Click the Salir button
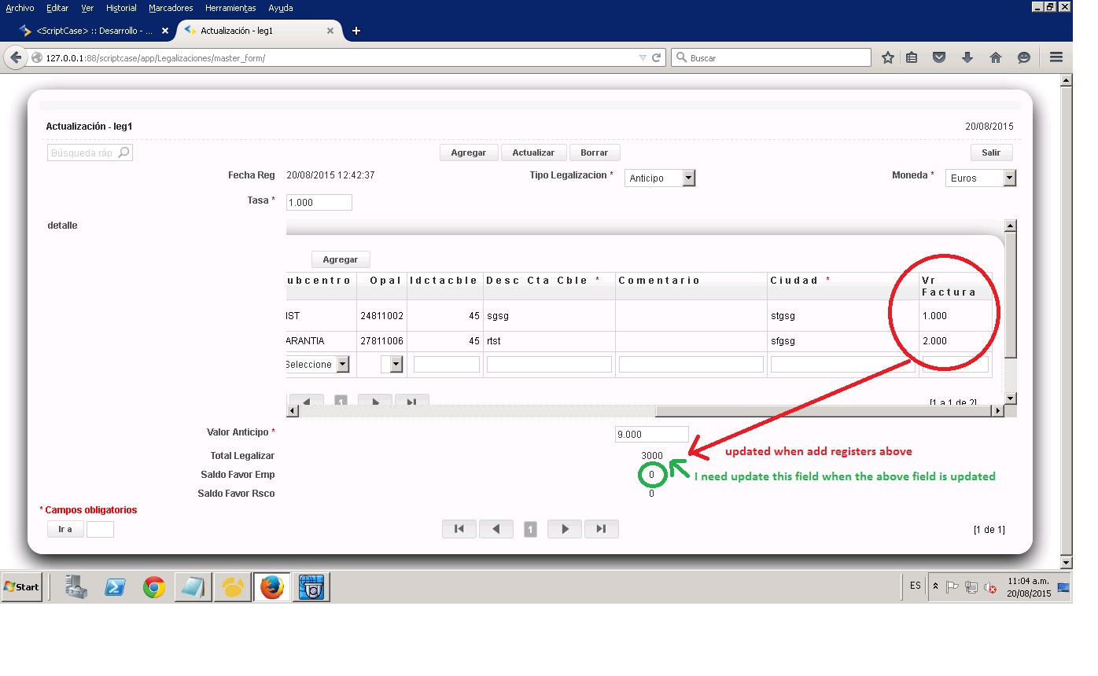This screenshot has width=1098, height=676. click(991, 152)
